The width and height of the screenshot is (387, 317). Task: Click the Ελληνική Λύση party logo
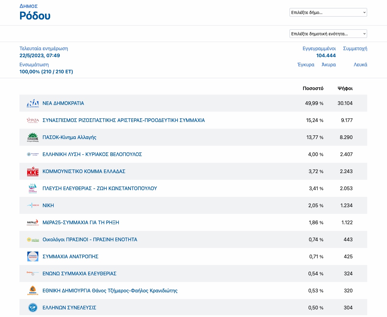(x=33, y=154)
